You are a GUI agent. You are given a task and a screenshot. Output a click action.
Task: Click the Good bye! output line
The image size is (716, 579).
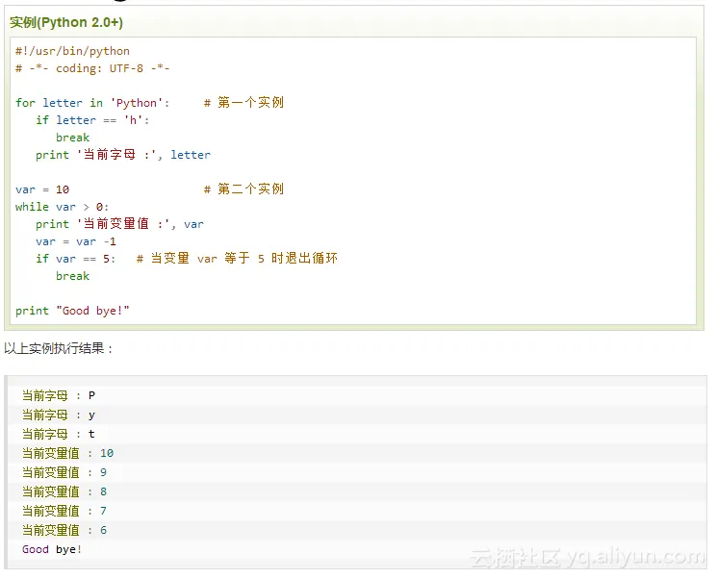52,549
